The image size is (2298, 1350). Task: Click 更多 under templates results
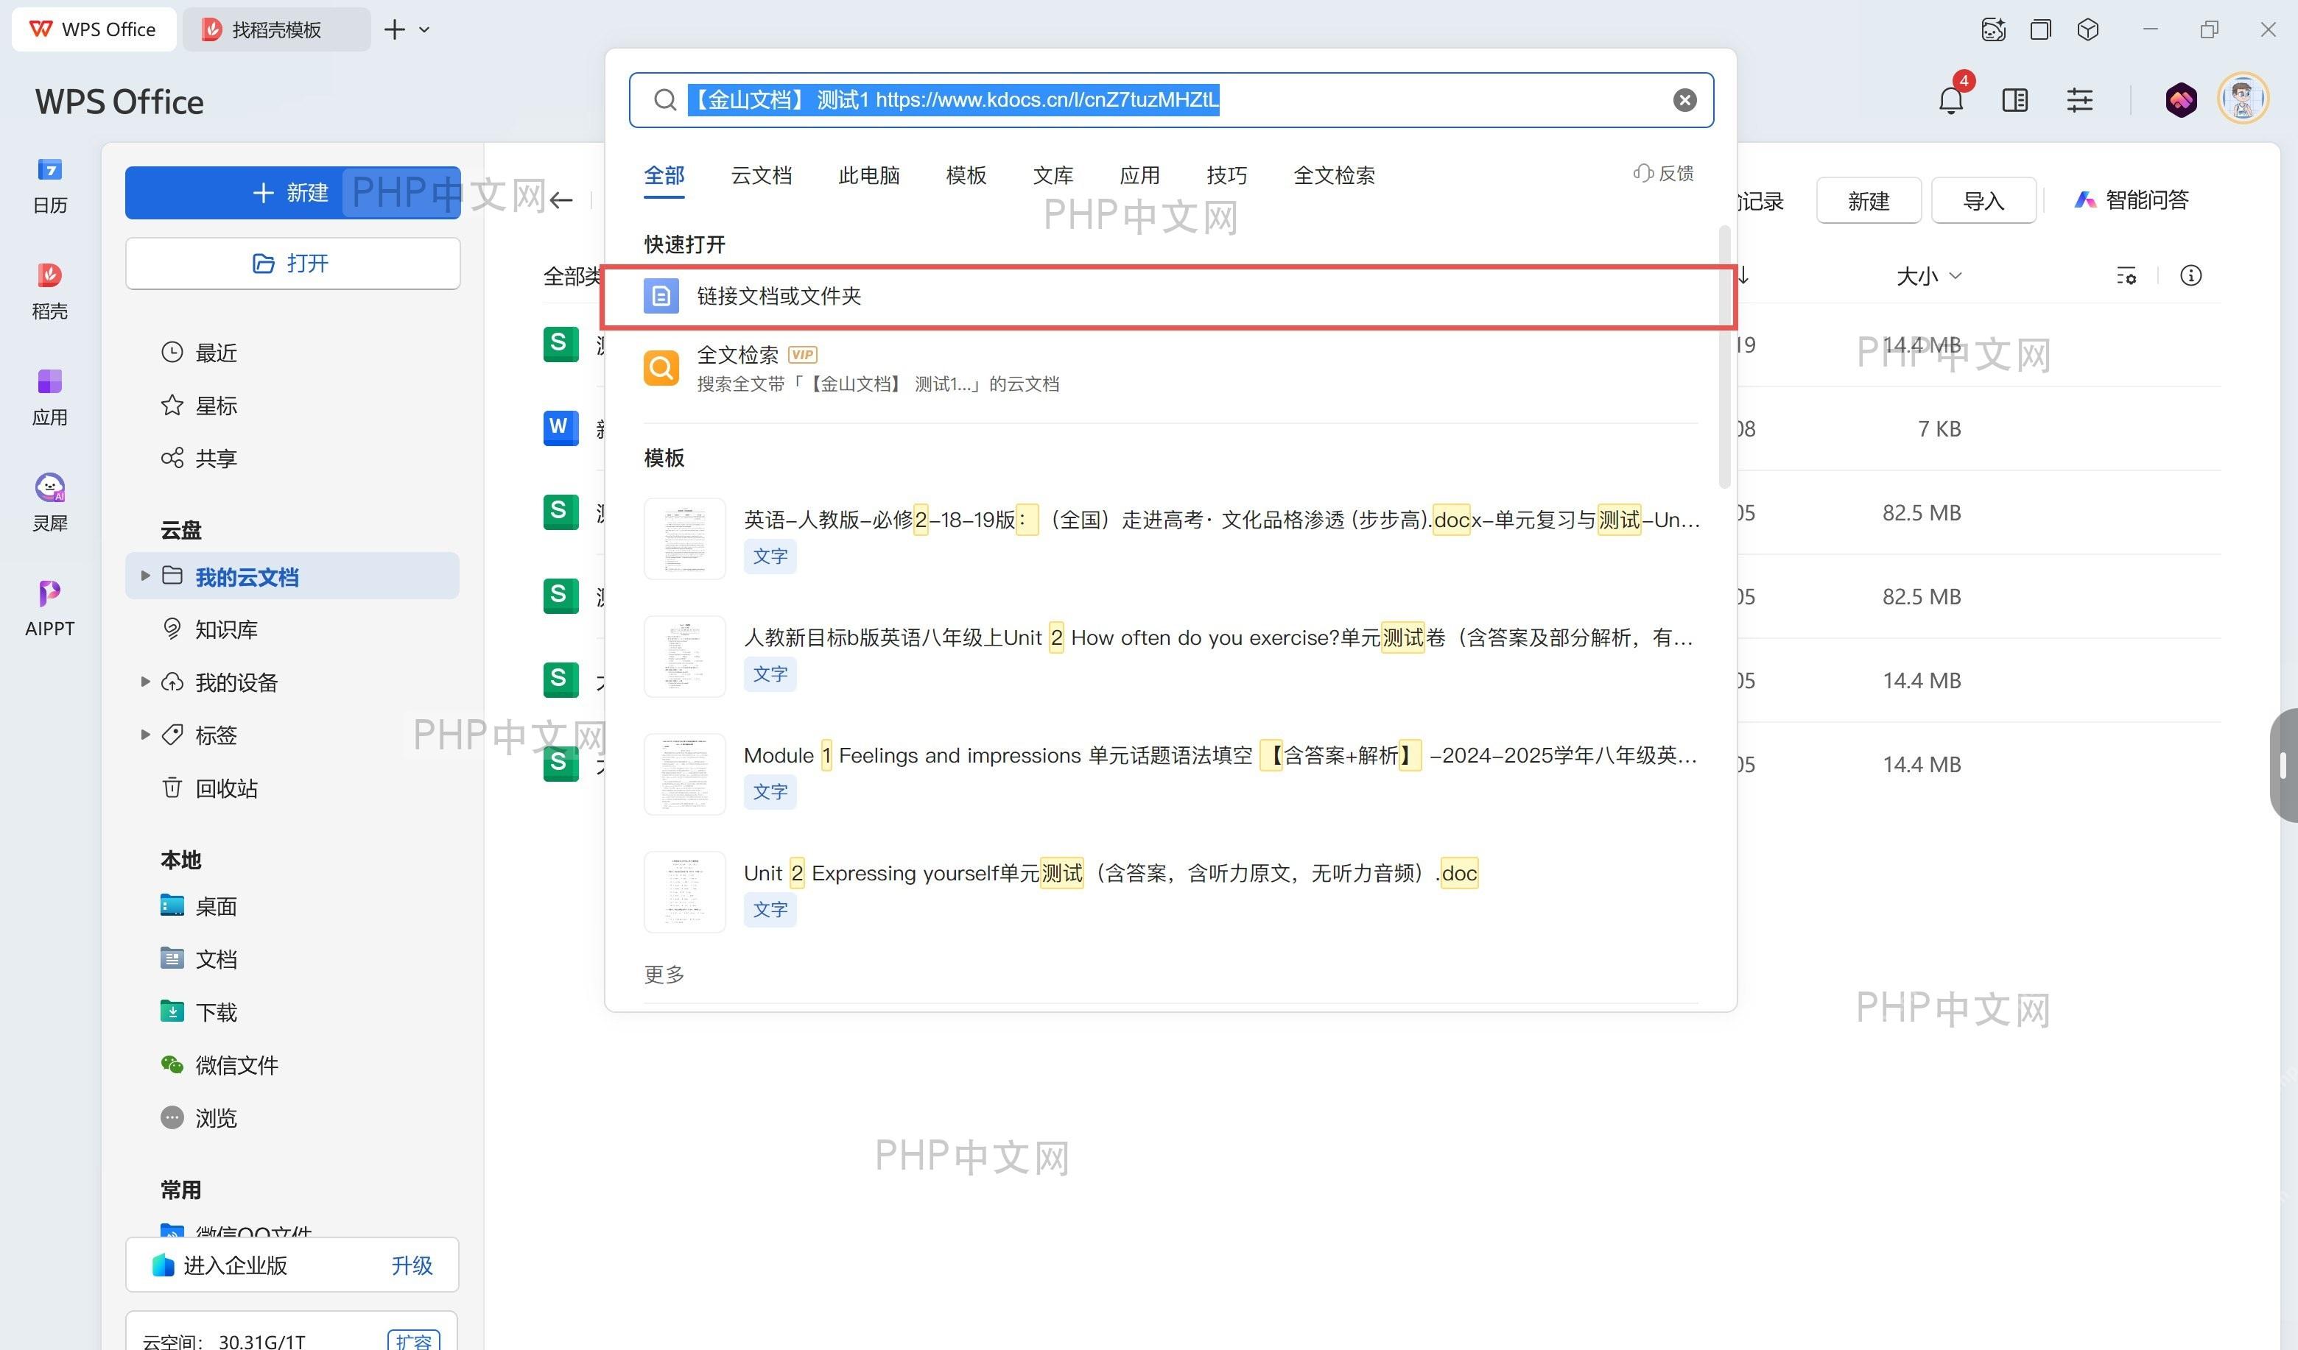(664, 974)
